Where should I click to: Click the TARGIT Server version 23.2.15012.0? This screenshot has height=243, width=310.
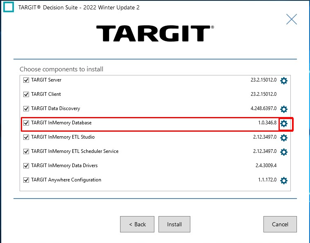click(263, 80)
